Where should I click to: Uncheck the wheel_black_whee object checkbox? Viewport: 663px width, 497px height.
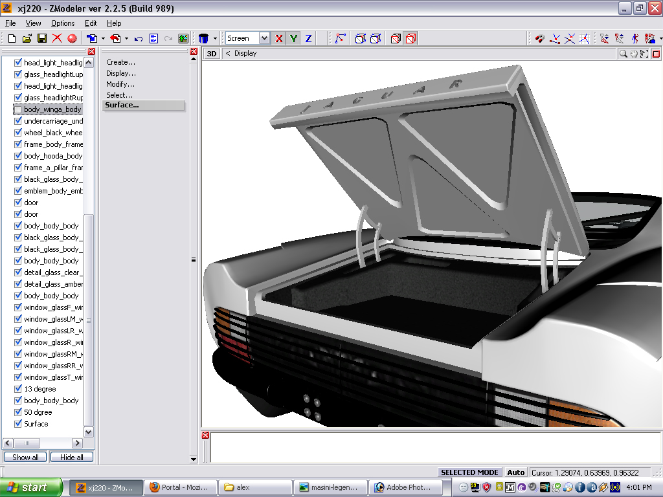17,133
